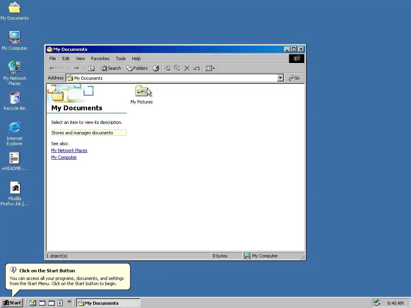Click first Quick Launch icon beside Start
This screenshot has height=308, width=411.
click(x=33, y=303)
